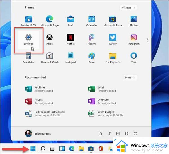
Task: Open Paint from pinned apps
Action: (x=92, y=57)
